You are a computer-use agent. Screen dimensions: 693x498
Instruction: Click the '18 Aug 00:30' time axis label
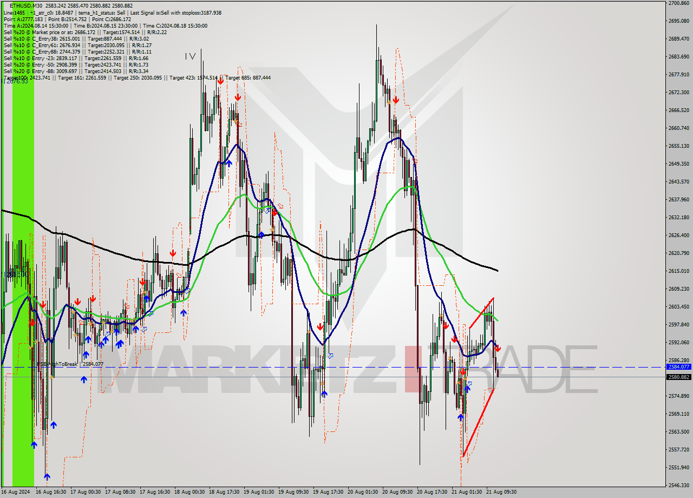[x=189, y=492]
